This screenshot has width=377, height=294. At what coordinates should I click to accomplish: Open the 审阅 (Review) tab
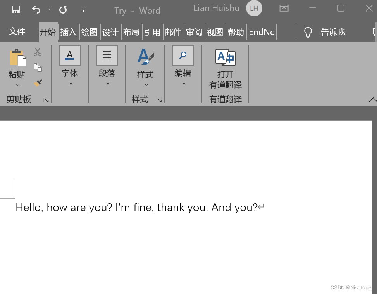(x=194, y=32)
